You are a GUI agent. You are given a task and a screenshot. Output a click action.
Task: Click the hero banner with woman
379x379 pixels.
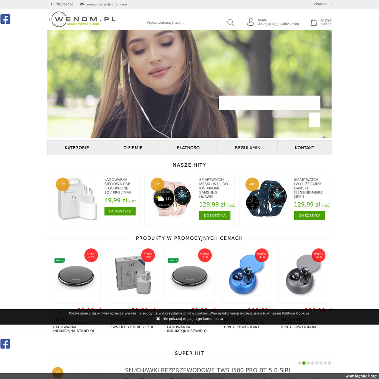pyautogui.click(x=189, y=84)
